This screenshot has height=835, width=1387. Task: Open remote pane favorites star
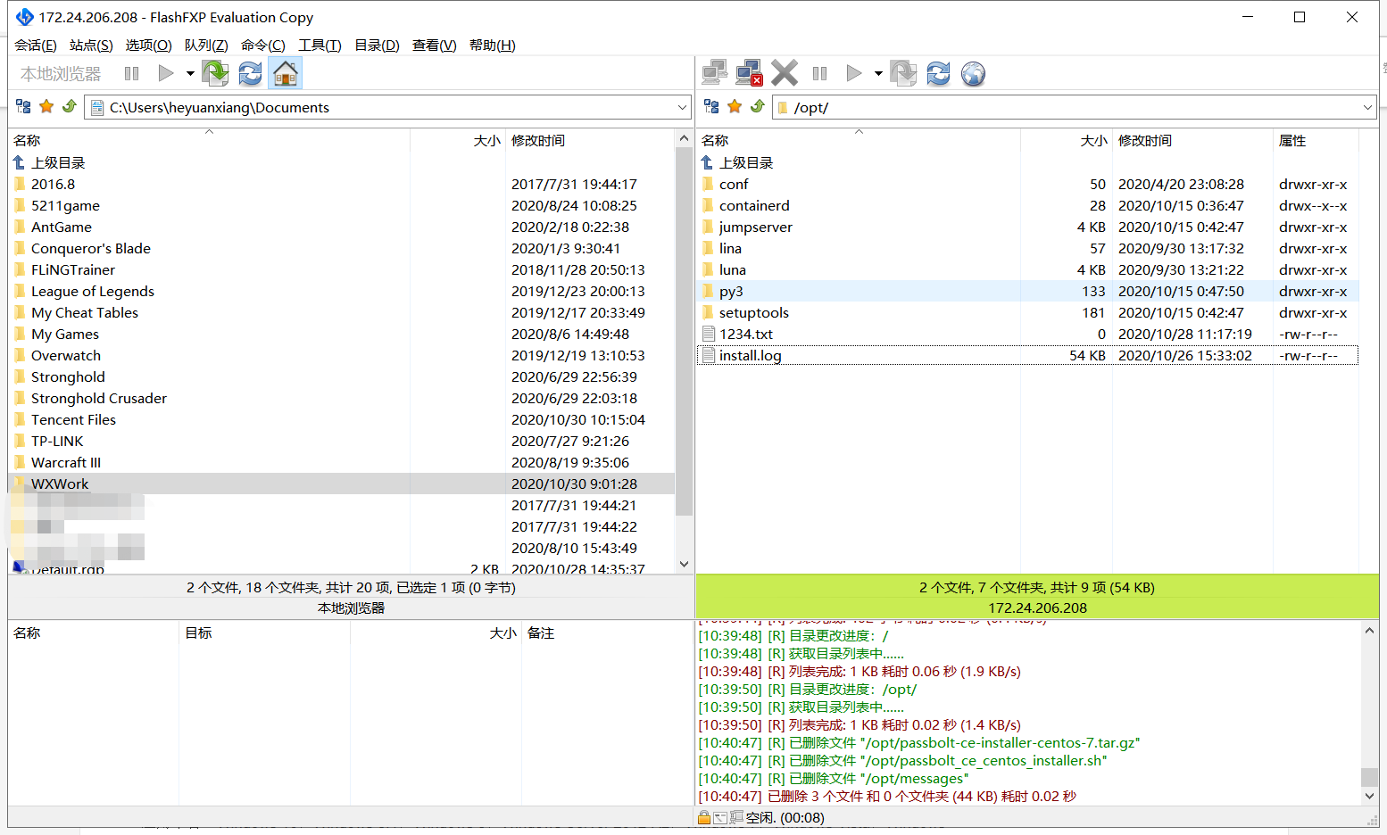735,107
